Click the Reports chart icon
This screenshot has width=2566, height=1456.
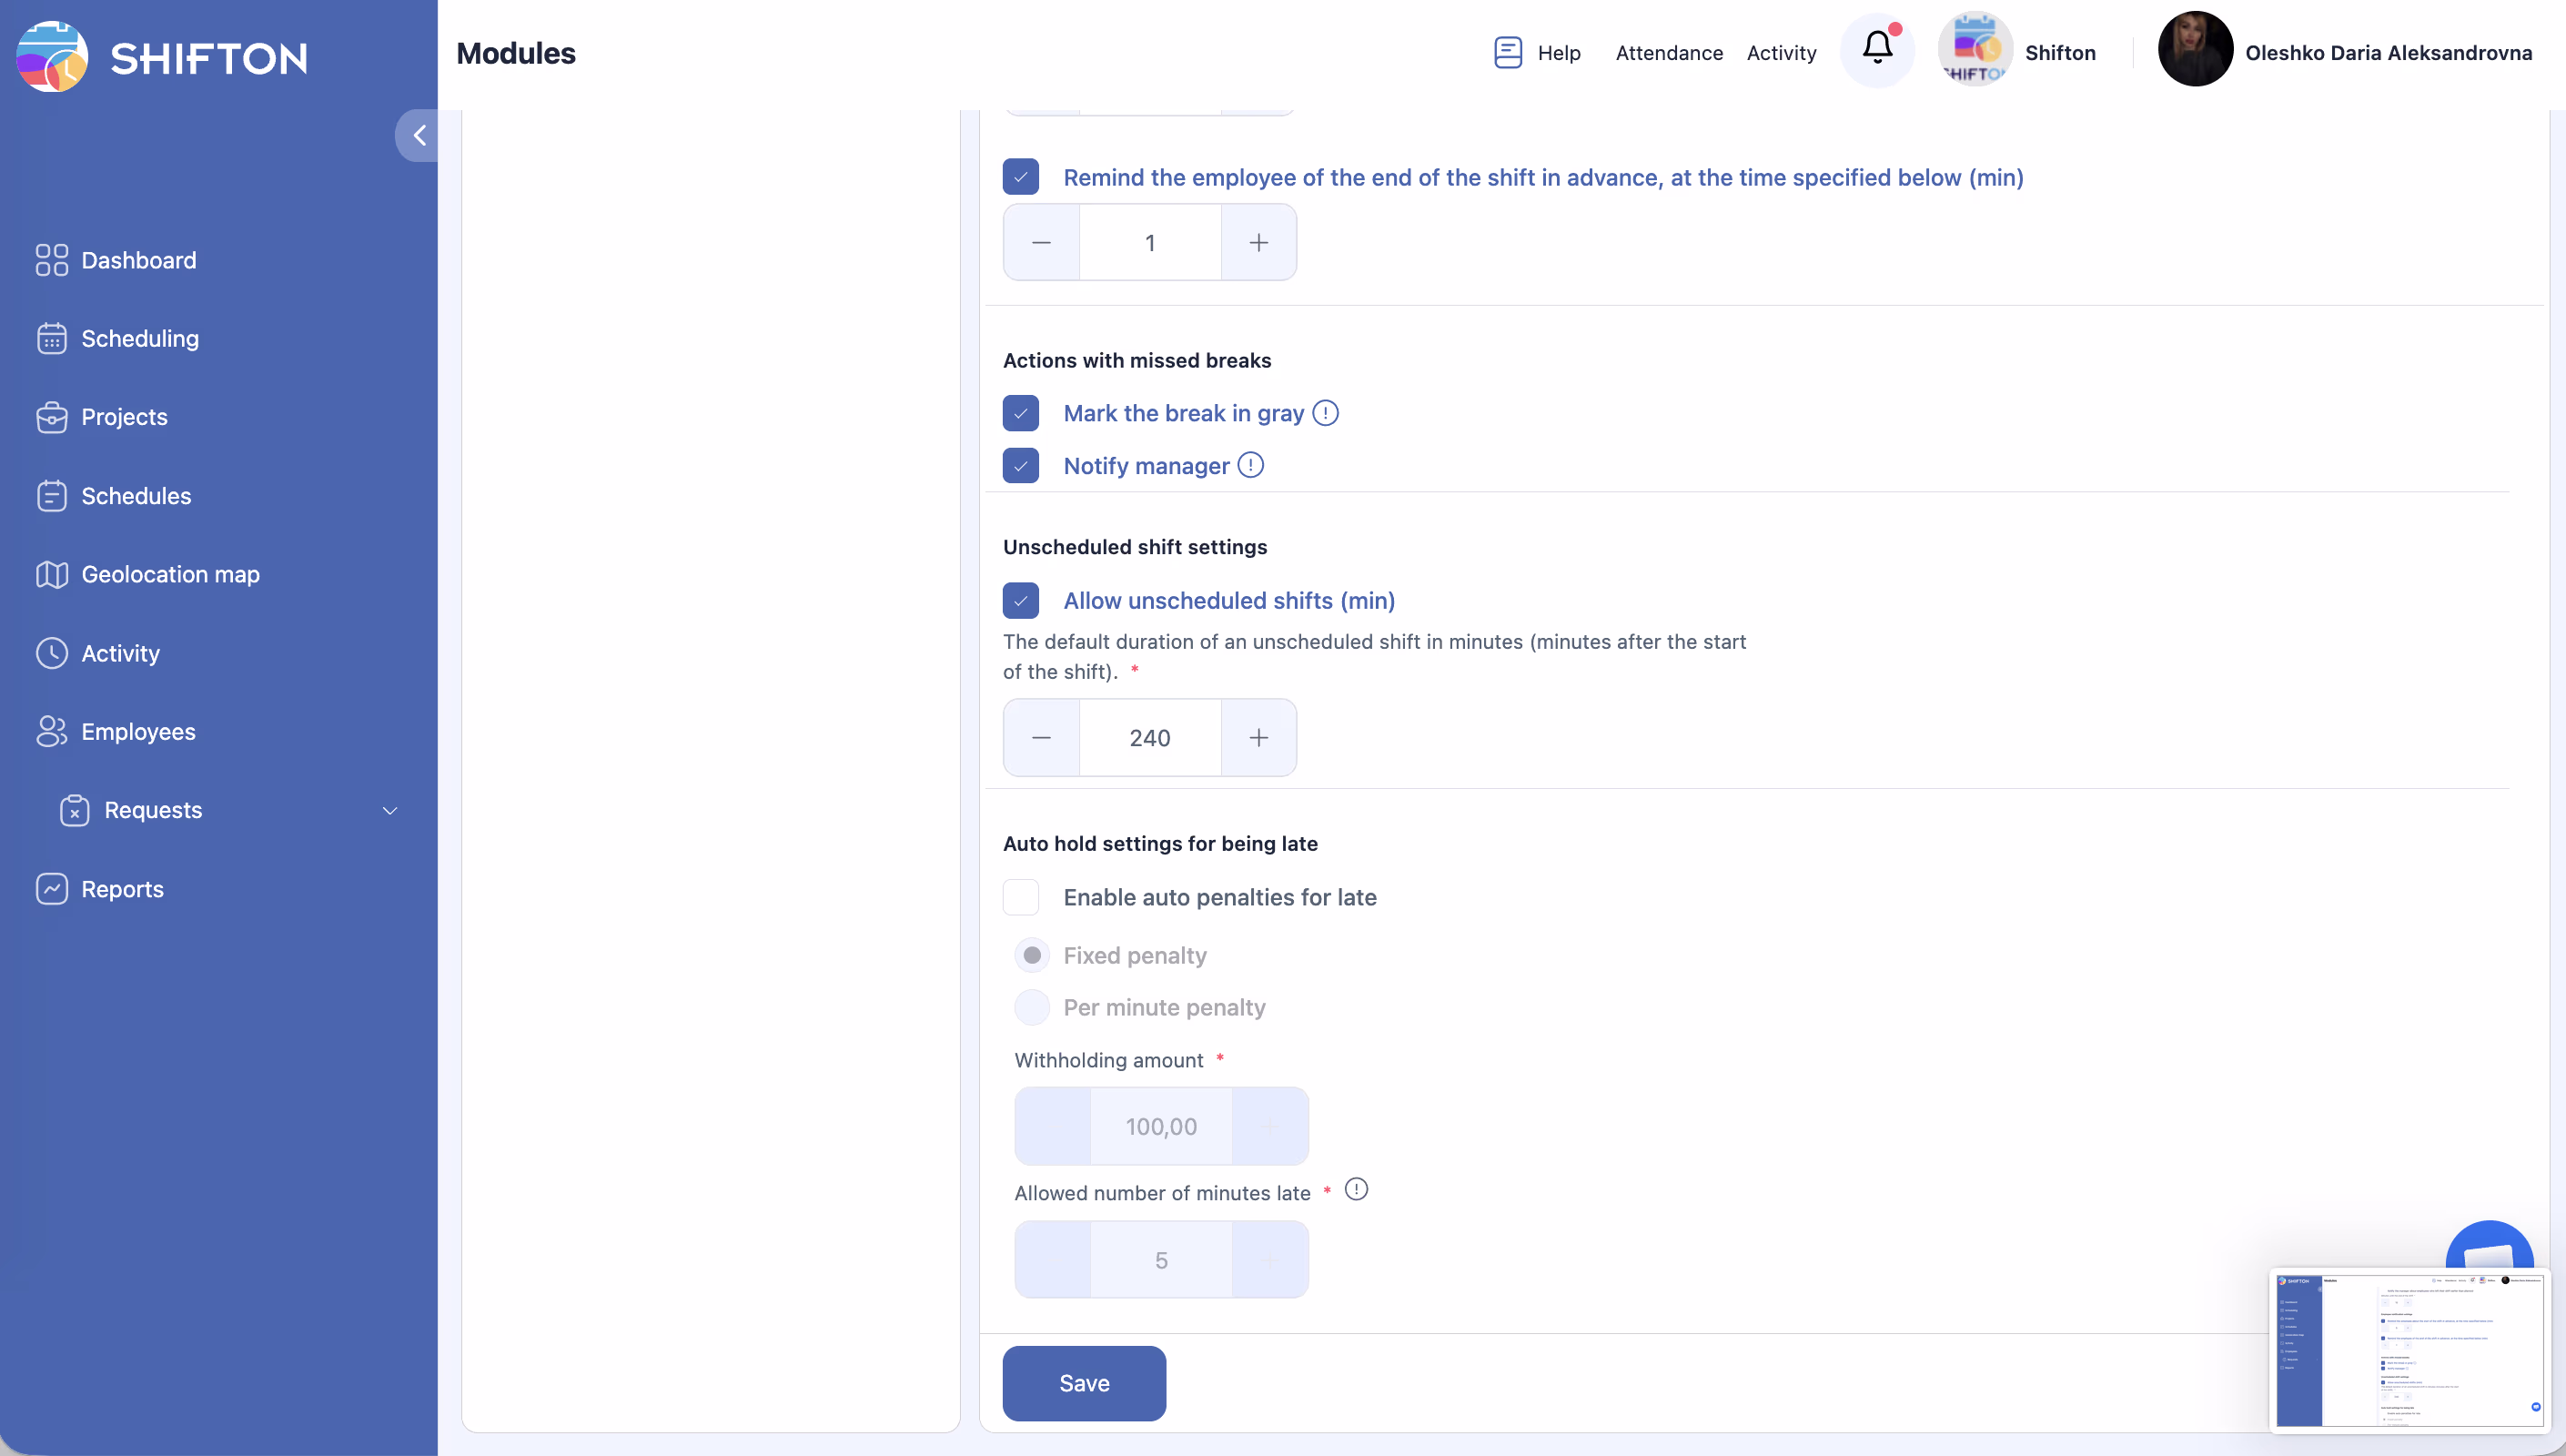click(52, 888)
